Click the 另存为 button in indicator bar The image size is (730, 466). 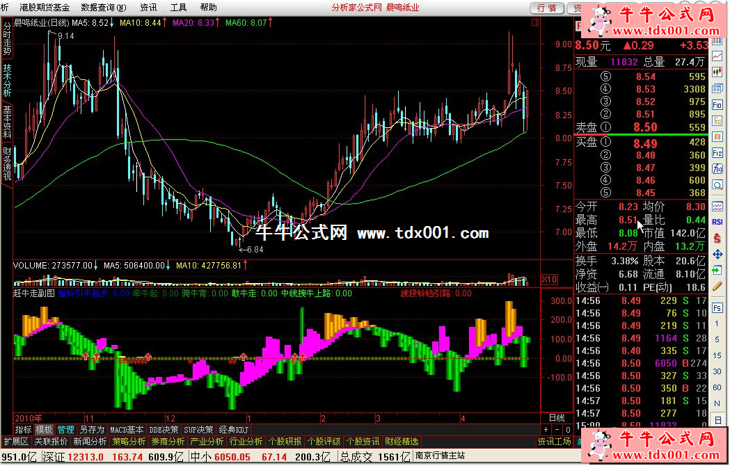pos(92,430)
